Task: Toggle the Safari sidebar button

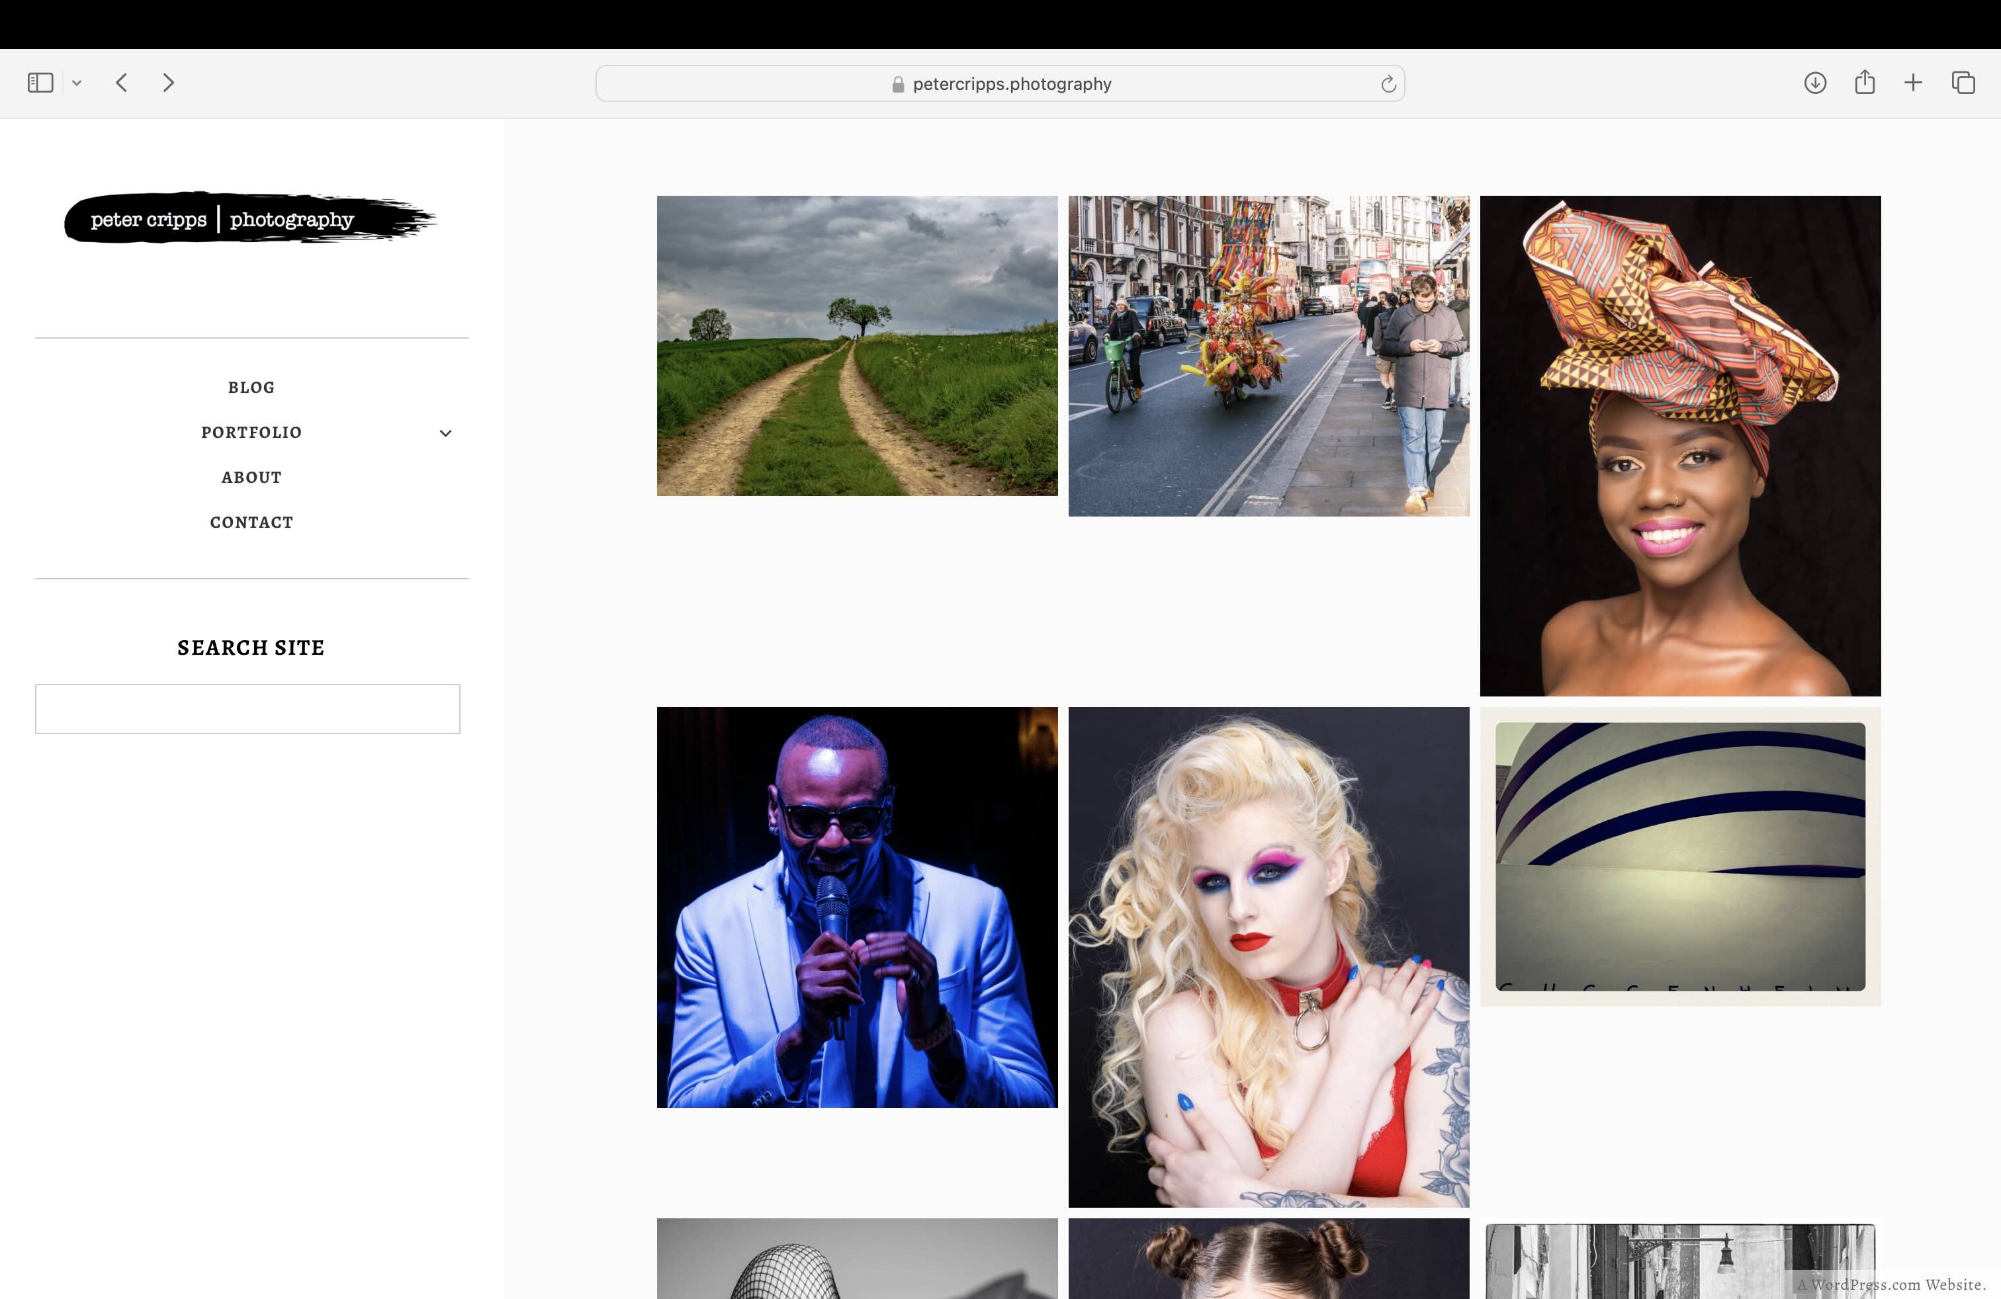Action: (x=40, y=82)
